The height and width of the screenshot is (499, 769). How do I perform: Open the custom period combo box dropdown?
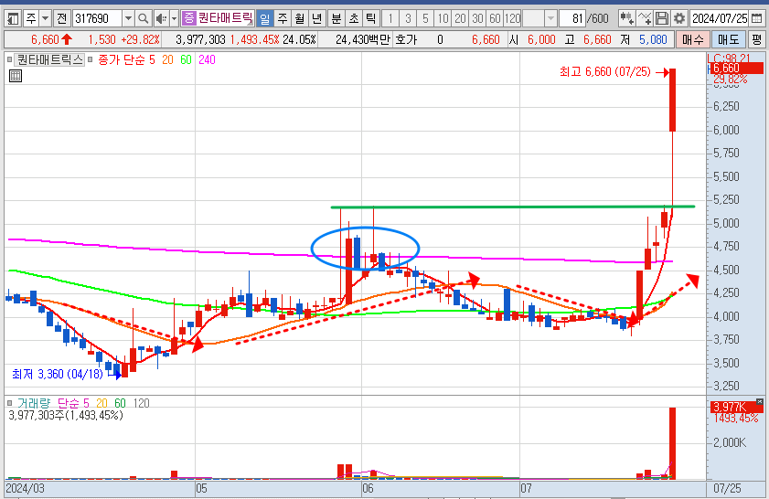click(550, 18)
